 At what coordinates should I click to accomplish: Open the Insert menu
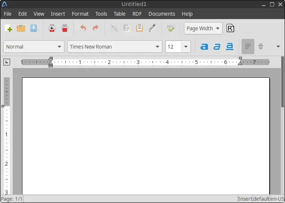click(58, 14)
